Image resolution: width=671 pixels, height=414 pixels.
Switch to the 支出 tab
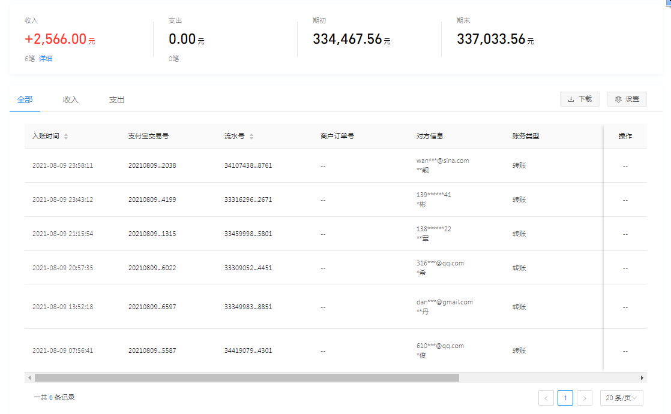click(x=116, y=100)
